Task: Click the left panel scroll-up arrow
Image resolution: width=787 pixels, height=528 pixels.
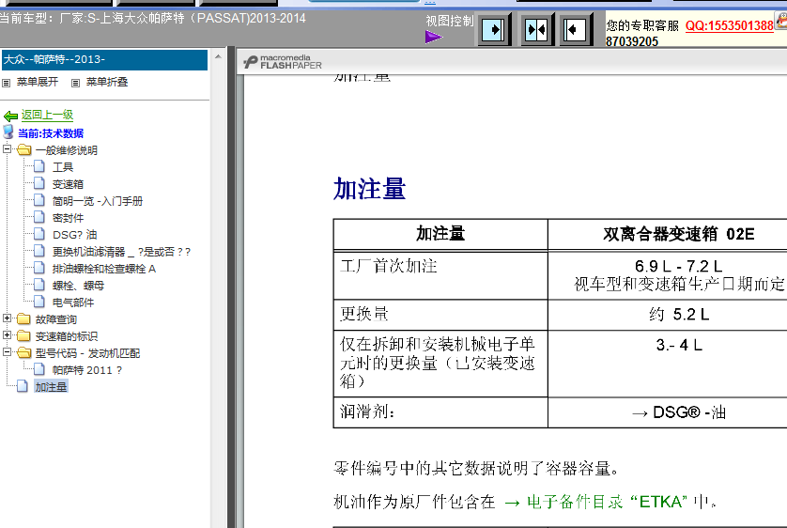Action: (x=218, y=56)
